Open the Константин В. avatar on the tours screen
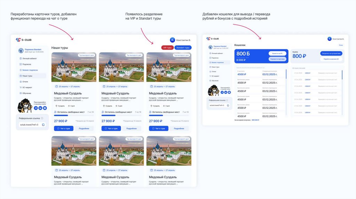The width and height of the screenshot is (356, 199). click(x=172, y=40)
